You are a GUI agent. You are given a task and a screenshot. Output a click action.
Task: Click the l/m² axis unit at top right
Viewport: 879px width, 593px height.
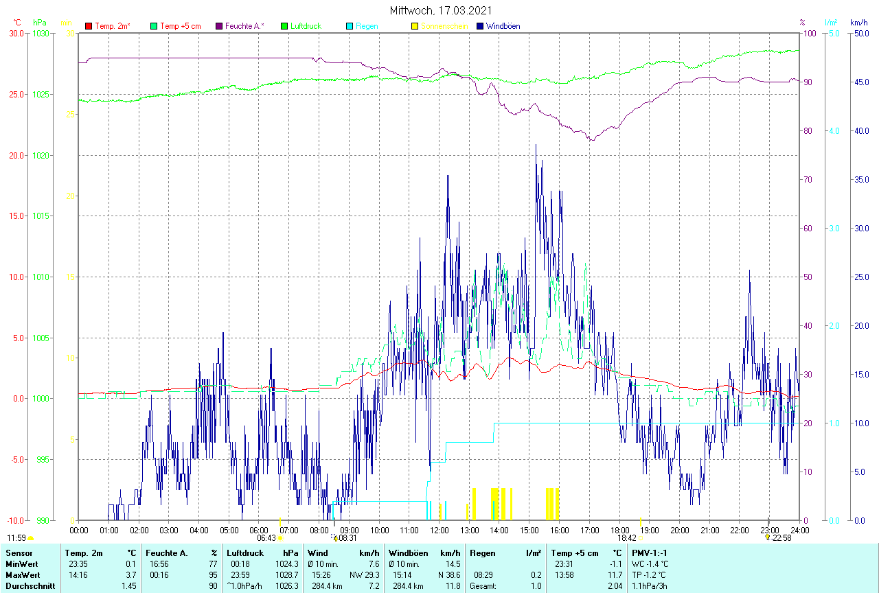click(x=831, y=23)
